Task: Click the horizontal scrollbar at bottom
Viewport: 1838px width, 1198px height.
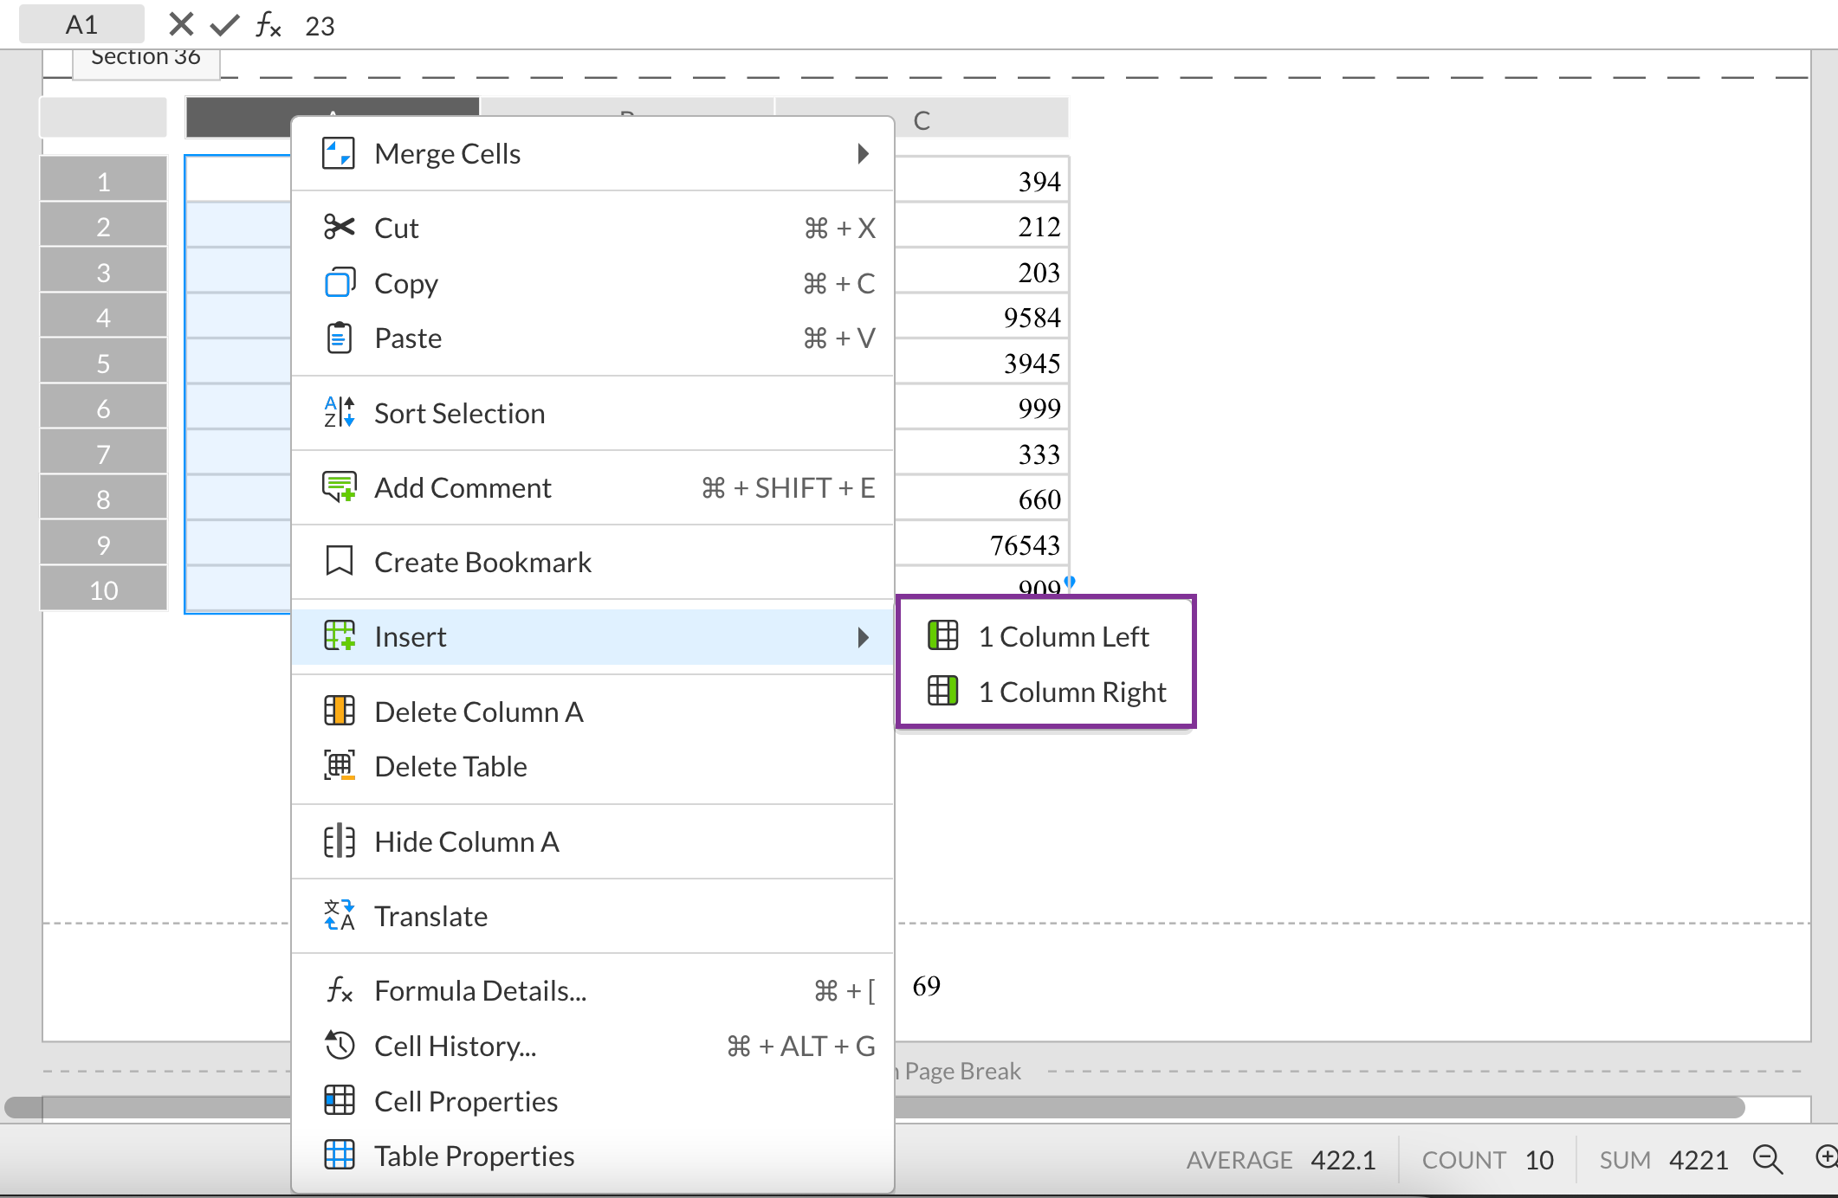Action: pyautogui.click(x=1299, y=1107)
